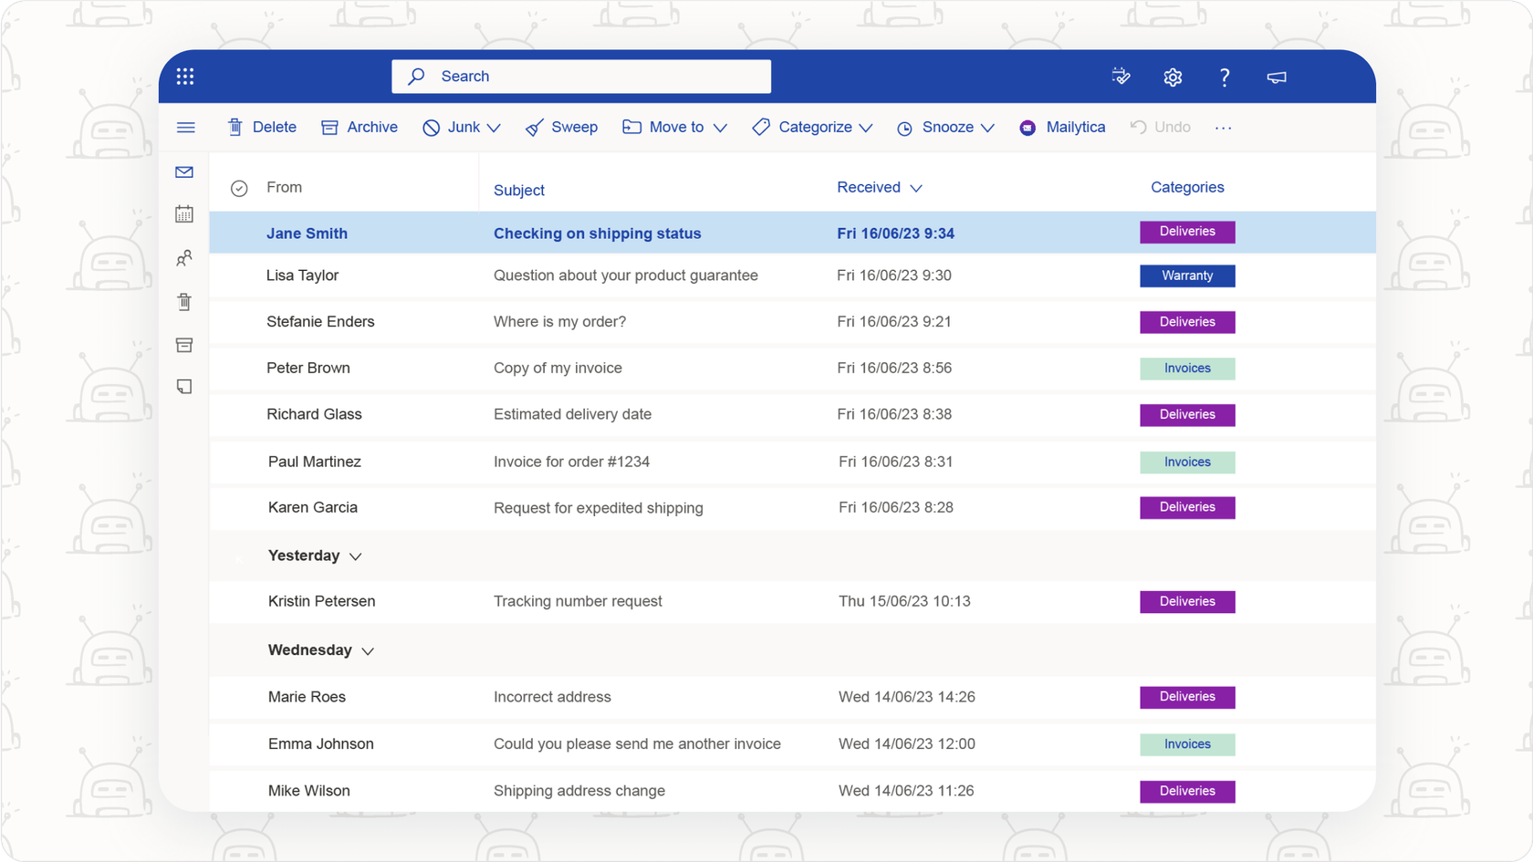The height and width of the screenshot is (862, 1533).
Task: Open Help with the question mark icon
Action: (x=1224, y=77)
